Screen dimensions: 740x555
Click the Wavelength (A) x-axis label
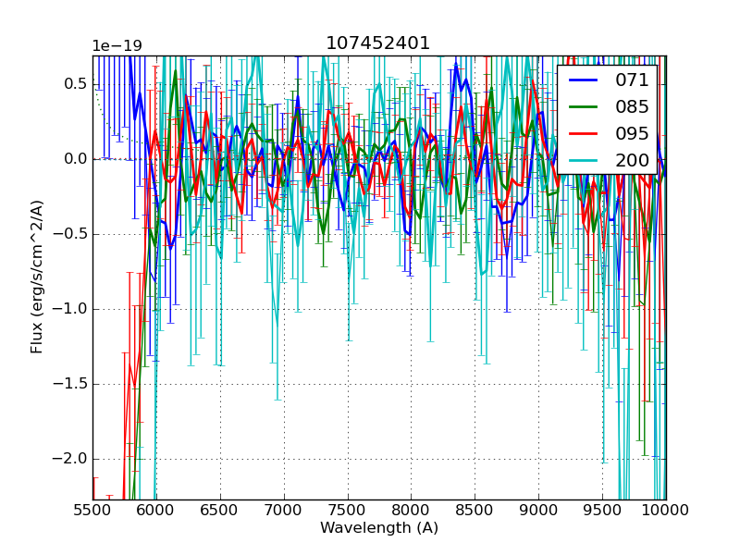pyautogui.click(x=379, y=528)
